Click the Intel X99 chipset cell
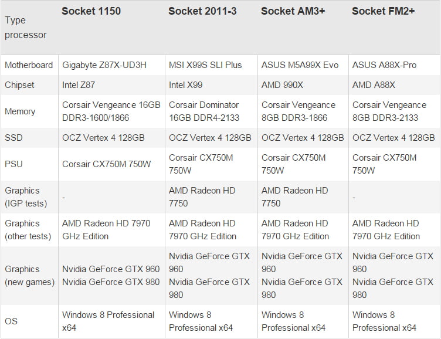The width and height of the screenshot is (441, 339). (186, 85)
